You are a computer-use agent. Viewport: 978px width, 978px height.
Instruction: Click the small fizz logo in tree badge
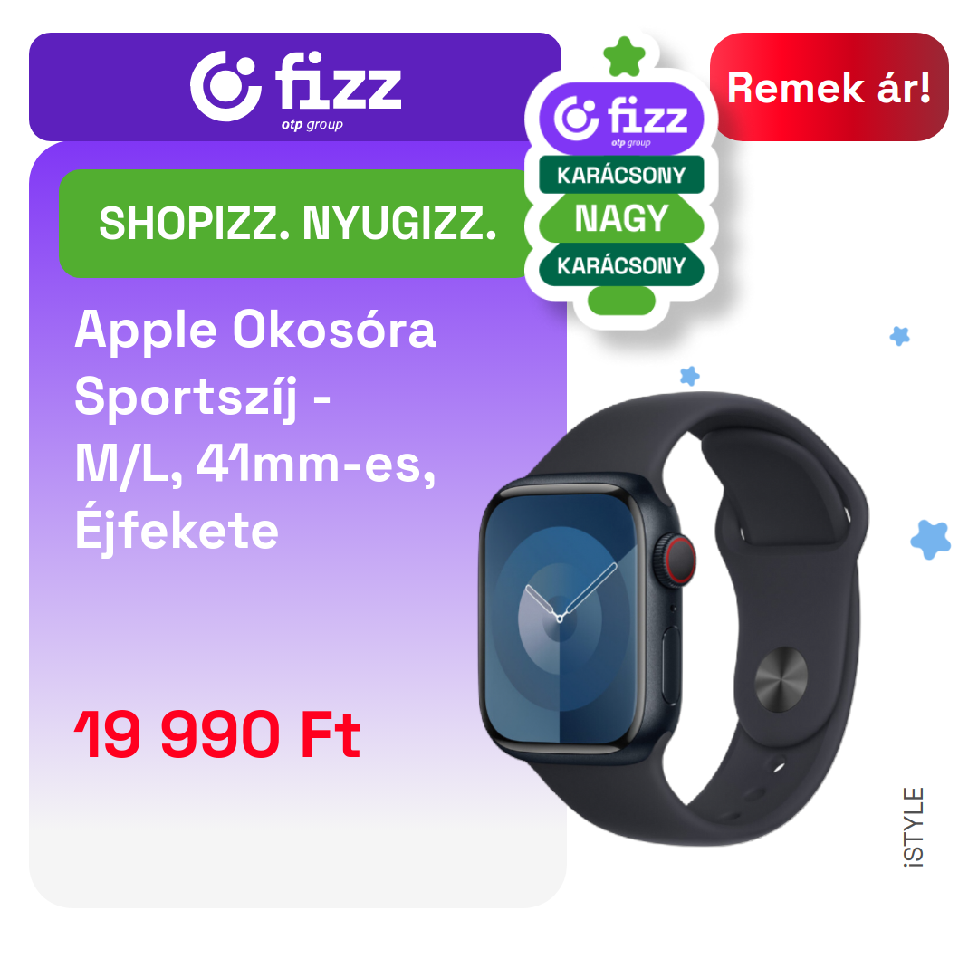pyautogui.click(x=621, y=119)
